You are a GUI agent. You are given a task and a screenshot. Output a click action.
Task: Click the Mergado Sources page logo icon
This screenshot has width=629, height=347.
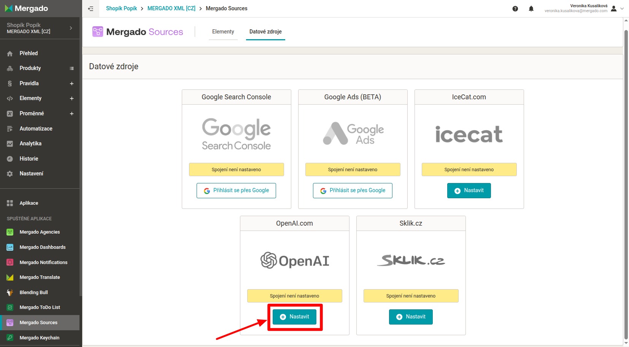[98, 32]
